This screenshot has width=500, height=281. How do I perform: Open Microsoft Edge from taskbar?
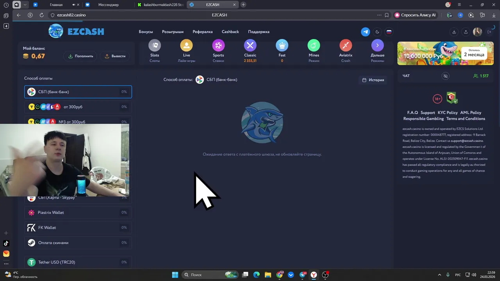coord(256,275)
